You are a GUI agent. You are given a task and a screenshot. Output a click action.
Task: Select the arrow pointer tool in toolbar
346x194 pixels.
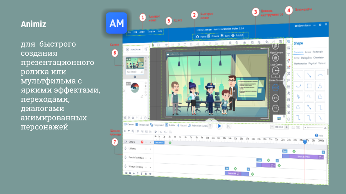tap(153, 45)
